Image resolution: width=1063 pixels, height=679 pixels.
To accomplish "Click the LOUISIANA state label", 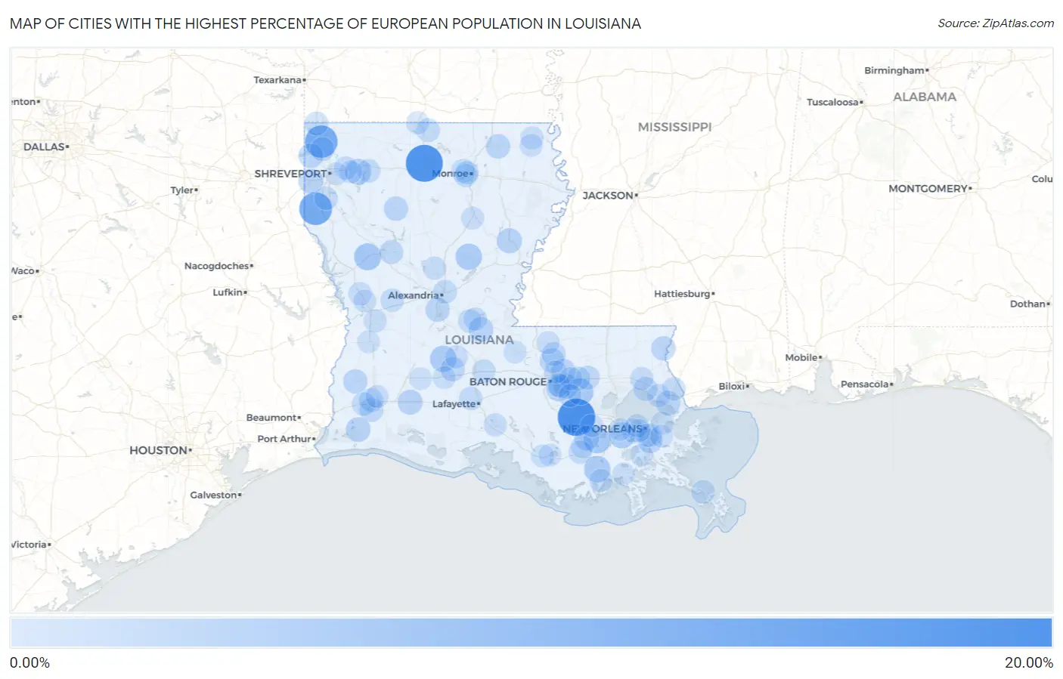I will click(479, 340).
